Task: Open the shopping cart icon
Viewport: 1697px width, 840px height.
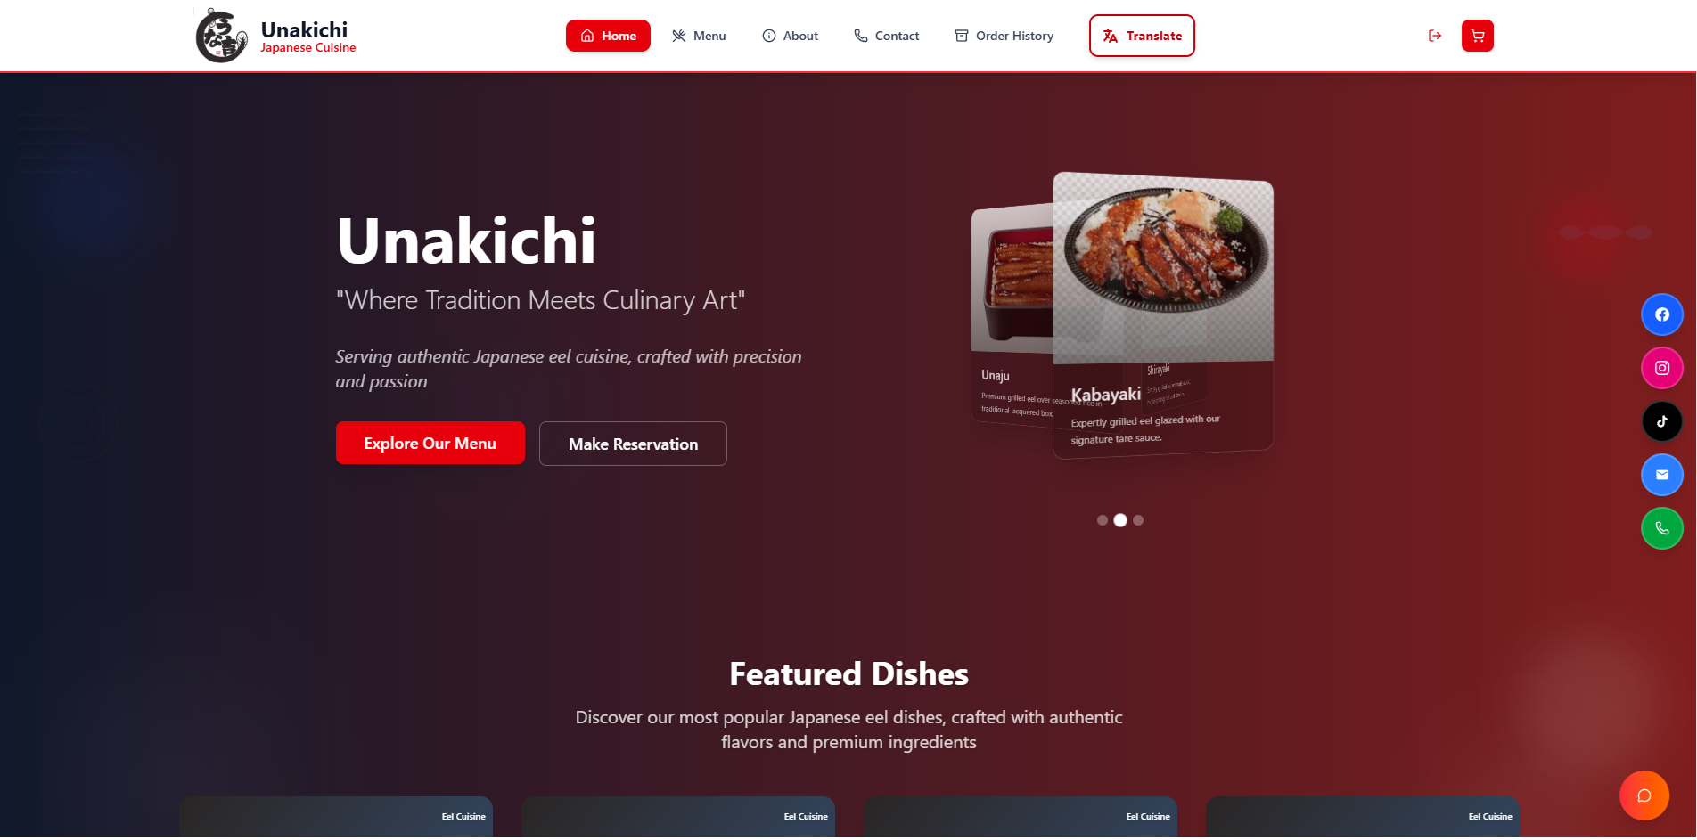Action: (1478, 36)
